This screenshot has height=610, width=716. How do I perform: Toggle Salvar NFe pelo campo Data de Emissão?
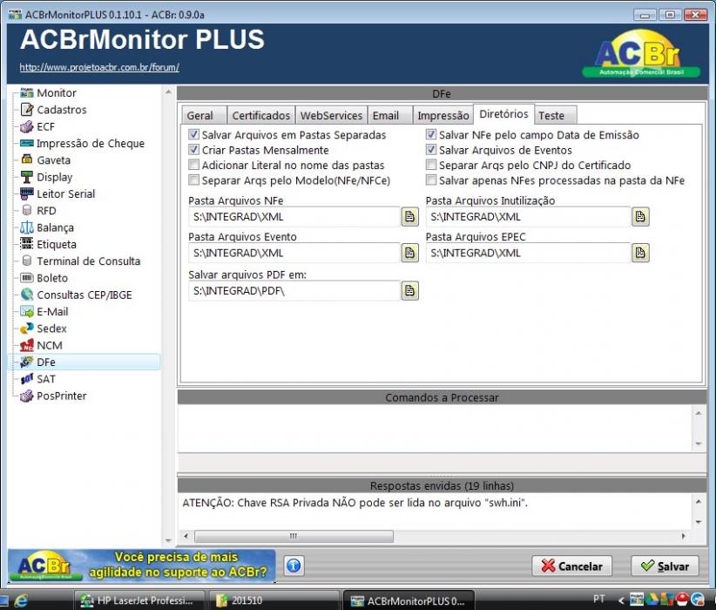point(431,135)
